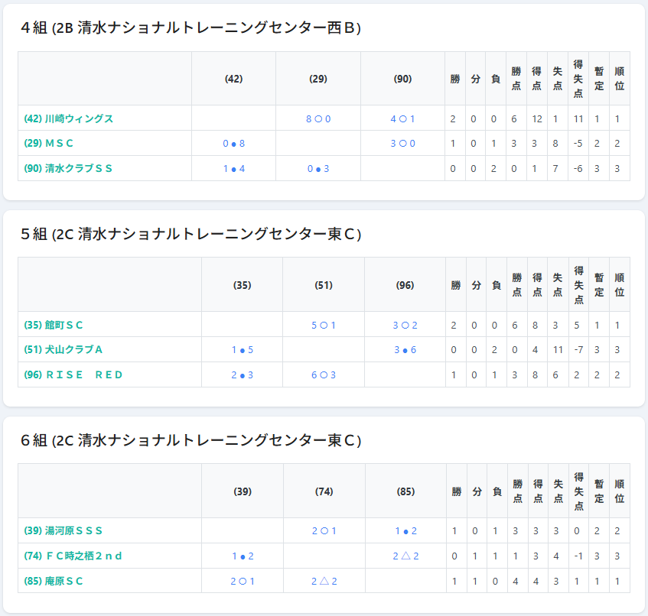Click the 2△2 draw in ＦＣ時之栖２ｎｄ row
Viewport: 648px width, 616px height.
click(405, 556)
